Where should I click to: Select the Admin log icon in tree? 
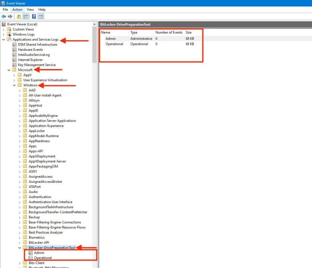click(x=31, y=253)
